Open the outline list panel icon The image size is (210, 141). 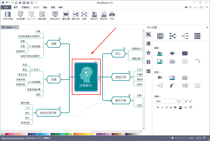148,44
